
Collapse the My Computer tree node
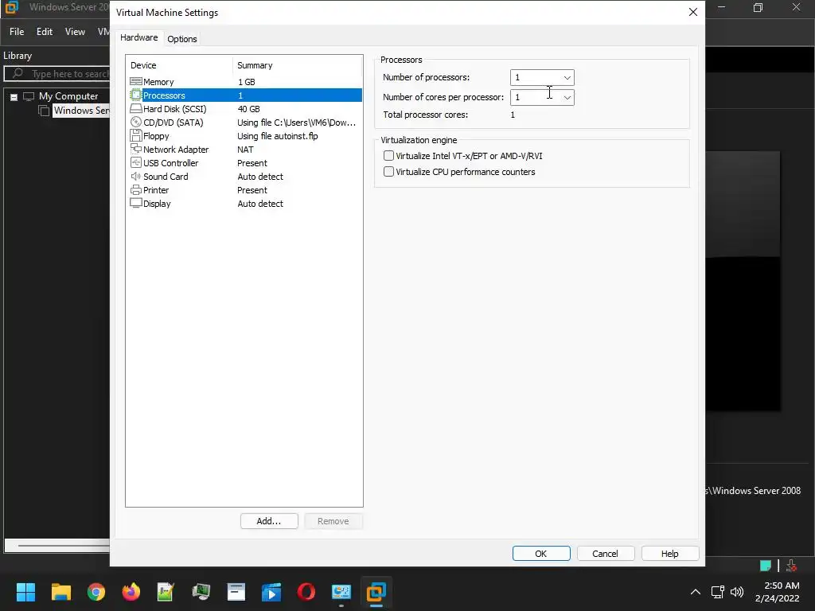(14, 96)
